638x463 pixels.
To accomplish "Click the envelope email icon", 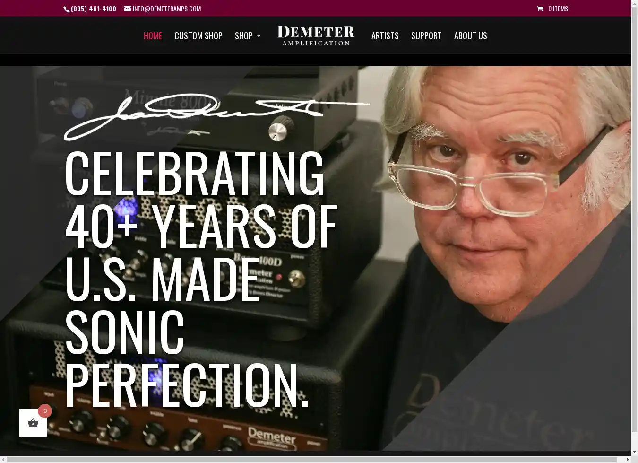I will tap(128, 9).
